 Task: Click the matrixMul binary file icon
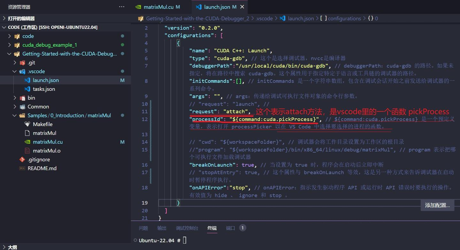[27, 133]
